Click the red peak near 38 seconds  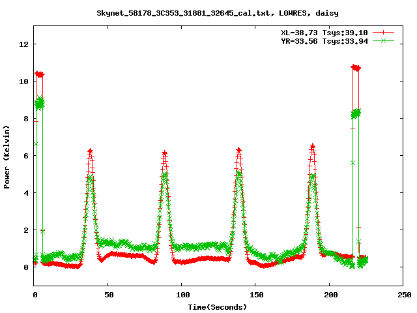[x=91, y=151]
